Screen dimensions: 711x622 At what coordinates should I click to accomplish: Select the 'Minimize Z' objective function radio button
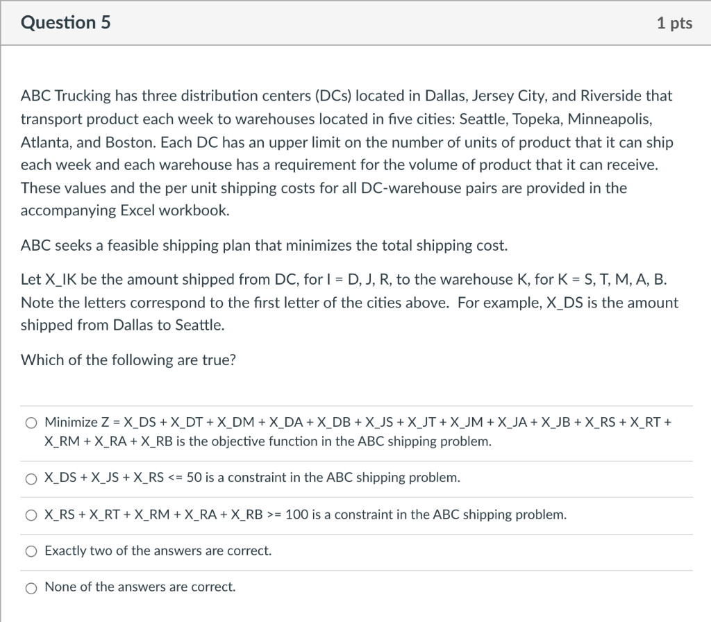click(x=31, y=422)
